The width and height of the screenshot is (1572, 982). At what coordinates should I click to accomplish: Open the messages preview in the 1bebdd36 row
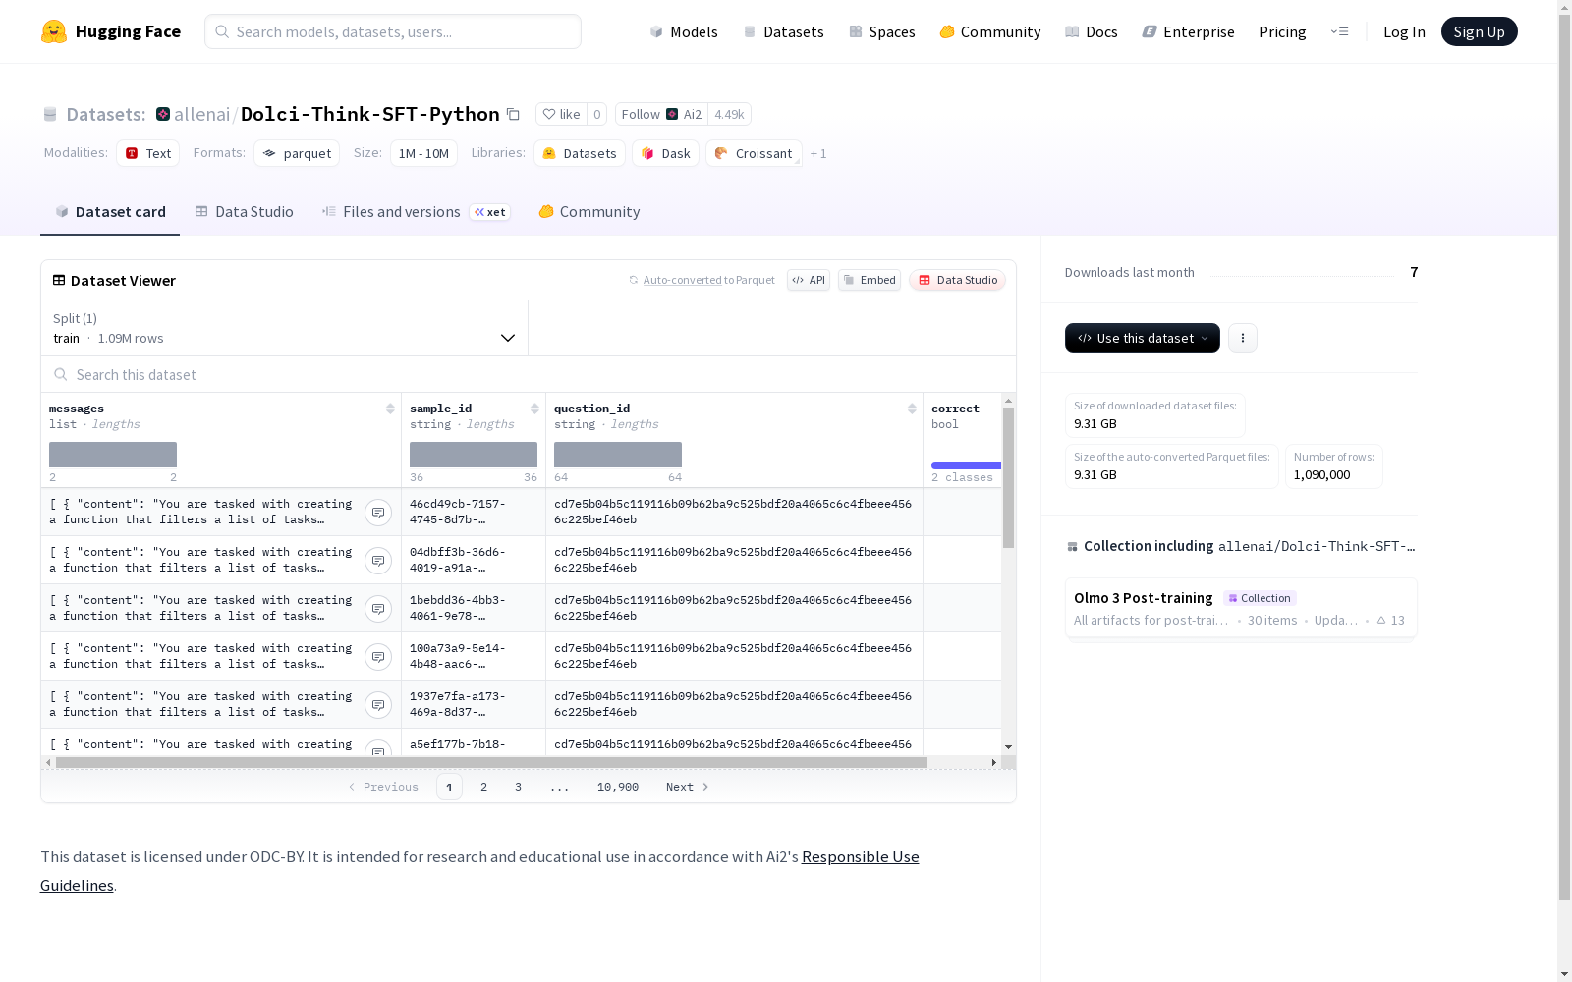378,609
